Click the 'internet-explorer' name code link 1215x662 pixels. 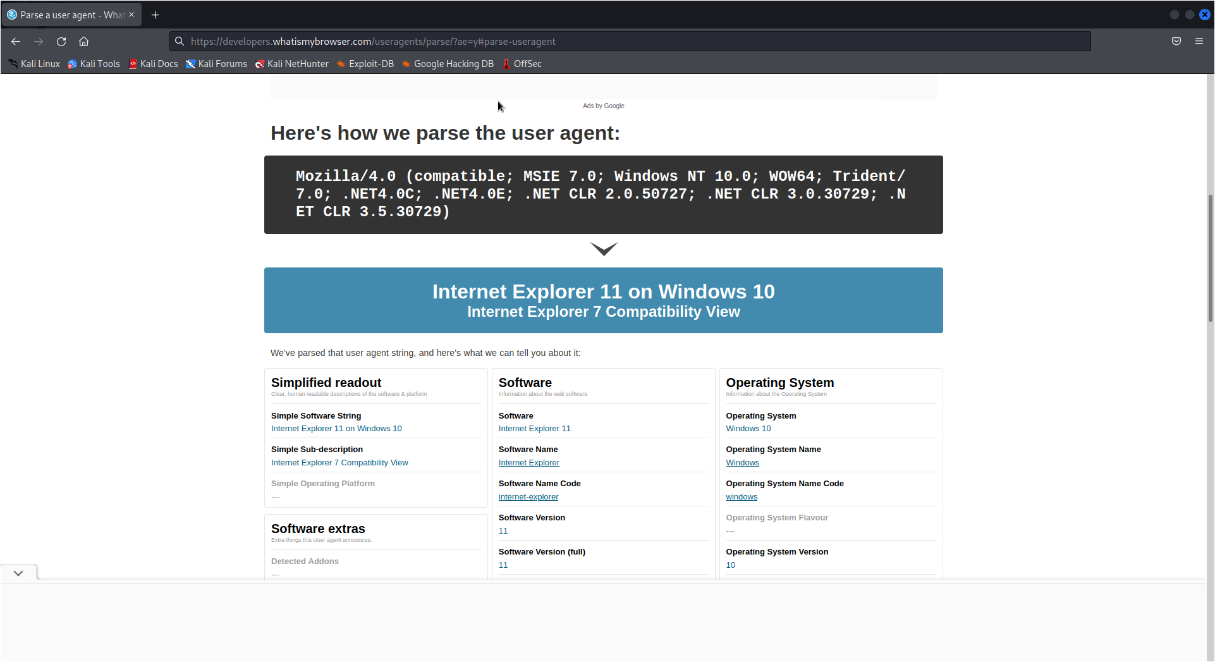coord(528,497)
